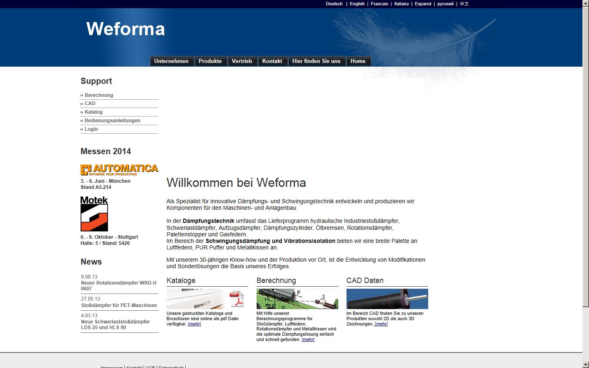
Task: Open Hier finden Sie uns menu
Action: (x=317, y=61)
